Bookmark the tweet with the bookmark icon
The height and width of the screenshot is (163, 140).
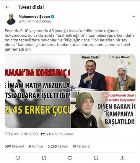[x=96, y=158]
